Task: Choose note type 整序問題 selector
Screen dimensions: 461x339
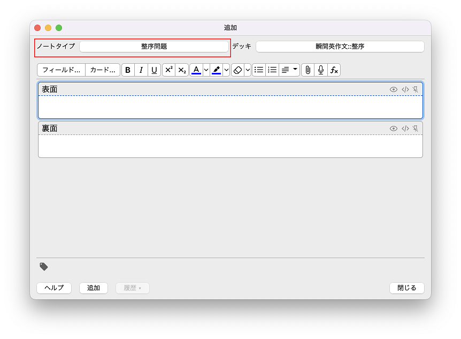Action: pyautogui.click(x=154, y=47)
